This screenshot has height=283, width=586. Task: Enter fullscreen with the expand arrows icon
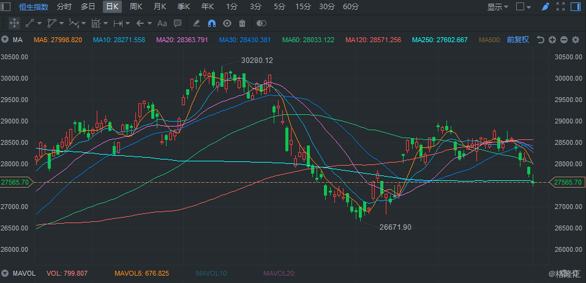pyautogui.click(x=560, y=6)
